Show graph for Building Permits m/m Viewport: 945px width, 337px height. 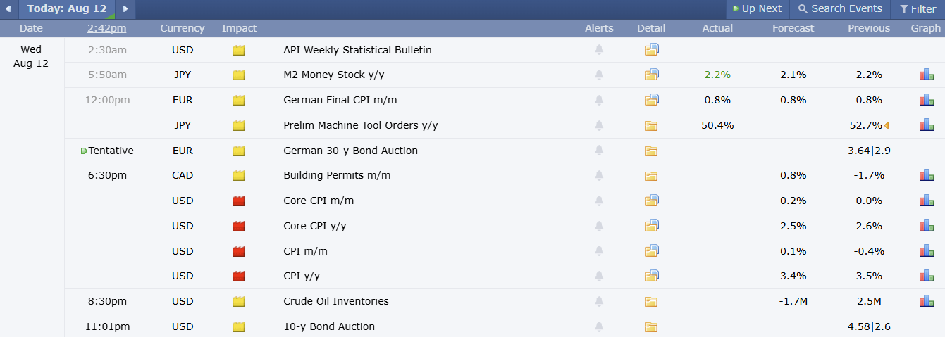point(926,175)
